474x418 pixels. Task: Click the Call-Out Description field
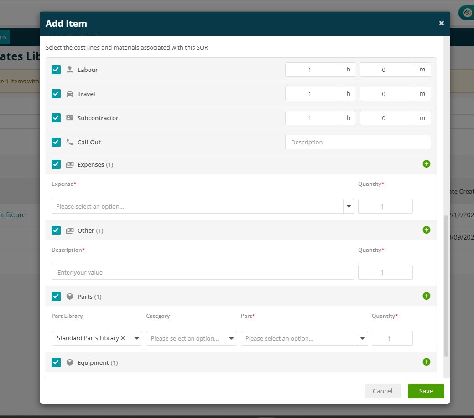click(358, 142)
